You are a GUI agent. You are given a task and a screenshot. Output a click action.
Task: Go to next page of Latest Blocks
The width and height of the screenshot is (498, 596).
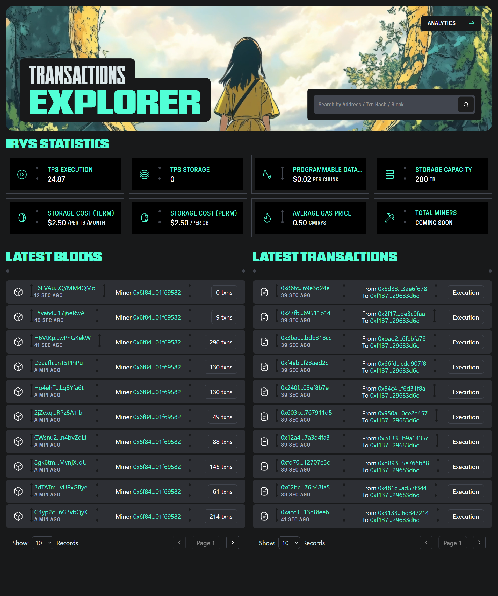click(232, 542)
